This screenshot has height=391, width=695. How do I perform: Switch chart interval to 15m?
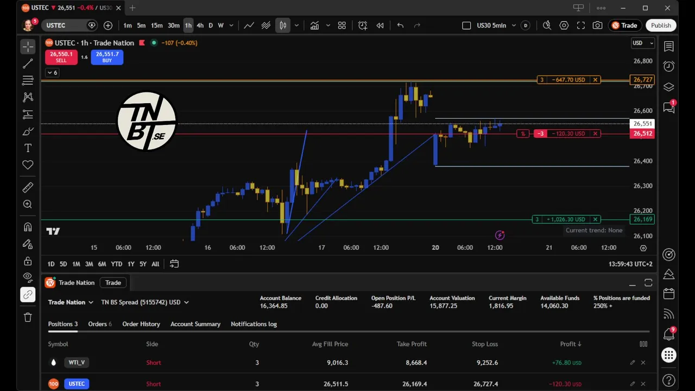(x=157, y=26)
